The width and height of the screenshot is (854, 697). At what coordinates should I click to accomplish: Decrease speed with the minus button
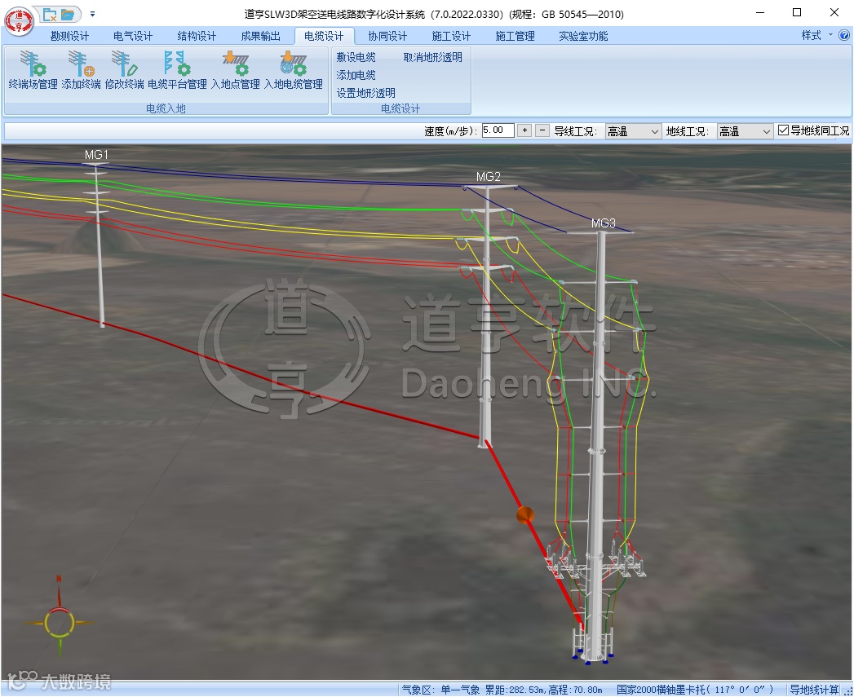click(542, 130)
